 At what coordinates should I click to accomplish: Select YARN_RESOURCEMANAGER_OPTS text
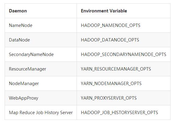pos(116,69)
